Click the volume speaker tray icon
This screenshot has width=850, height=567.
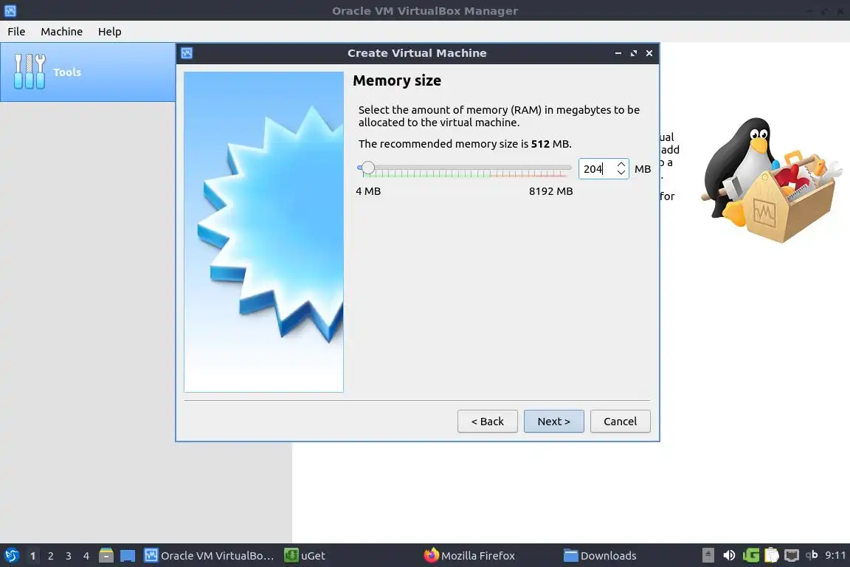729,556
